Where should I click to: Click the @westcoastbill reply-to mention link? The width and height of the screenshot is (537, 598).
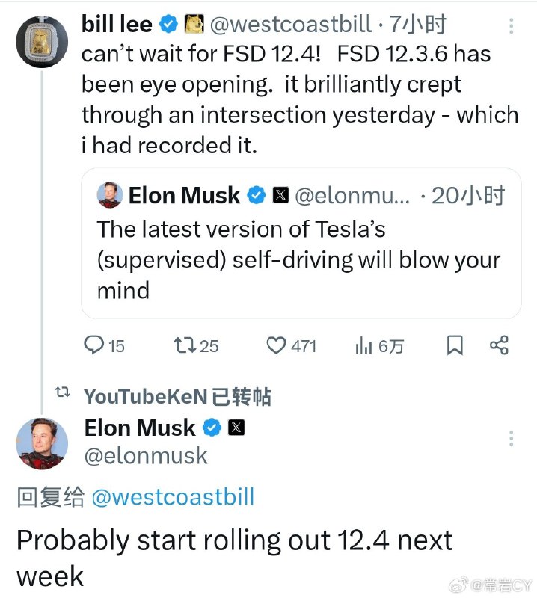click(173, 497)
